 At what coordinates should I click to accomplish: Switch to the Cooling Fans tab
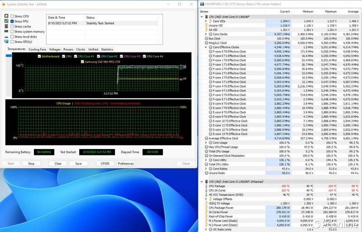coord(37,49)
